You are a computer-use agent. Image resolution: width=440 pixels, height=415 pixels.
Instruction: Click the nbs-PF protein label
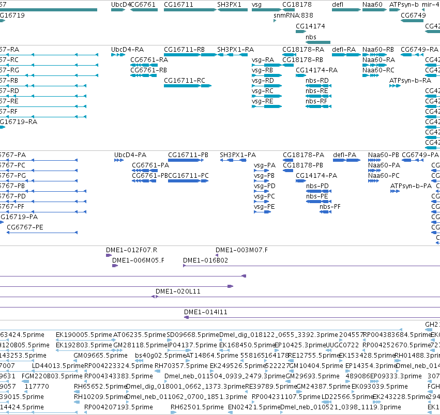pyautogui.click(x=330, y=207)
